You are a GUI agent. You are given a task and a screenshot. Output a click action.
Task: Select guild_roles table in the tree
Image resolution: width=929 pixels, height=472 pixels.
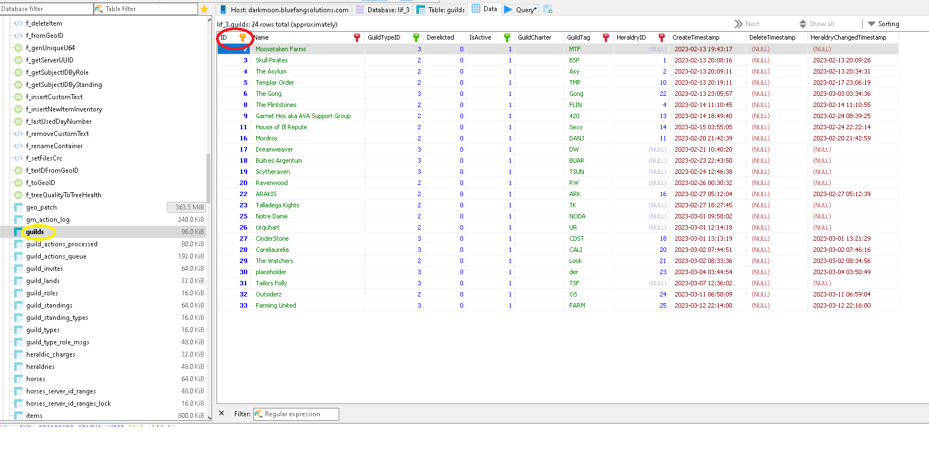tap(42, 293)
